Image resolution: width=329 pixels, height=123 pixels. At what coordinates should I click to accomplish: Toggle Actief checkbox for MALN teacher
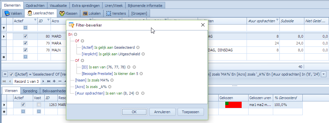25,50
